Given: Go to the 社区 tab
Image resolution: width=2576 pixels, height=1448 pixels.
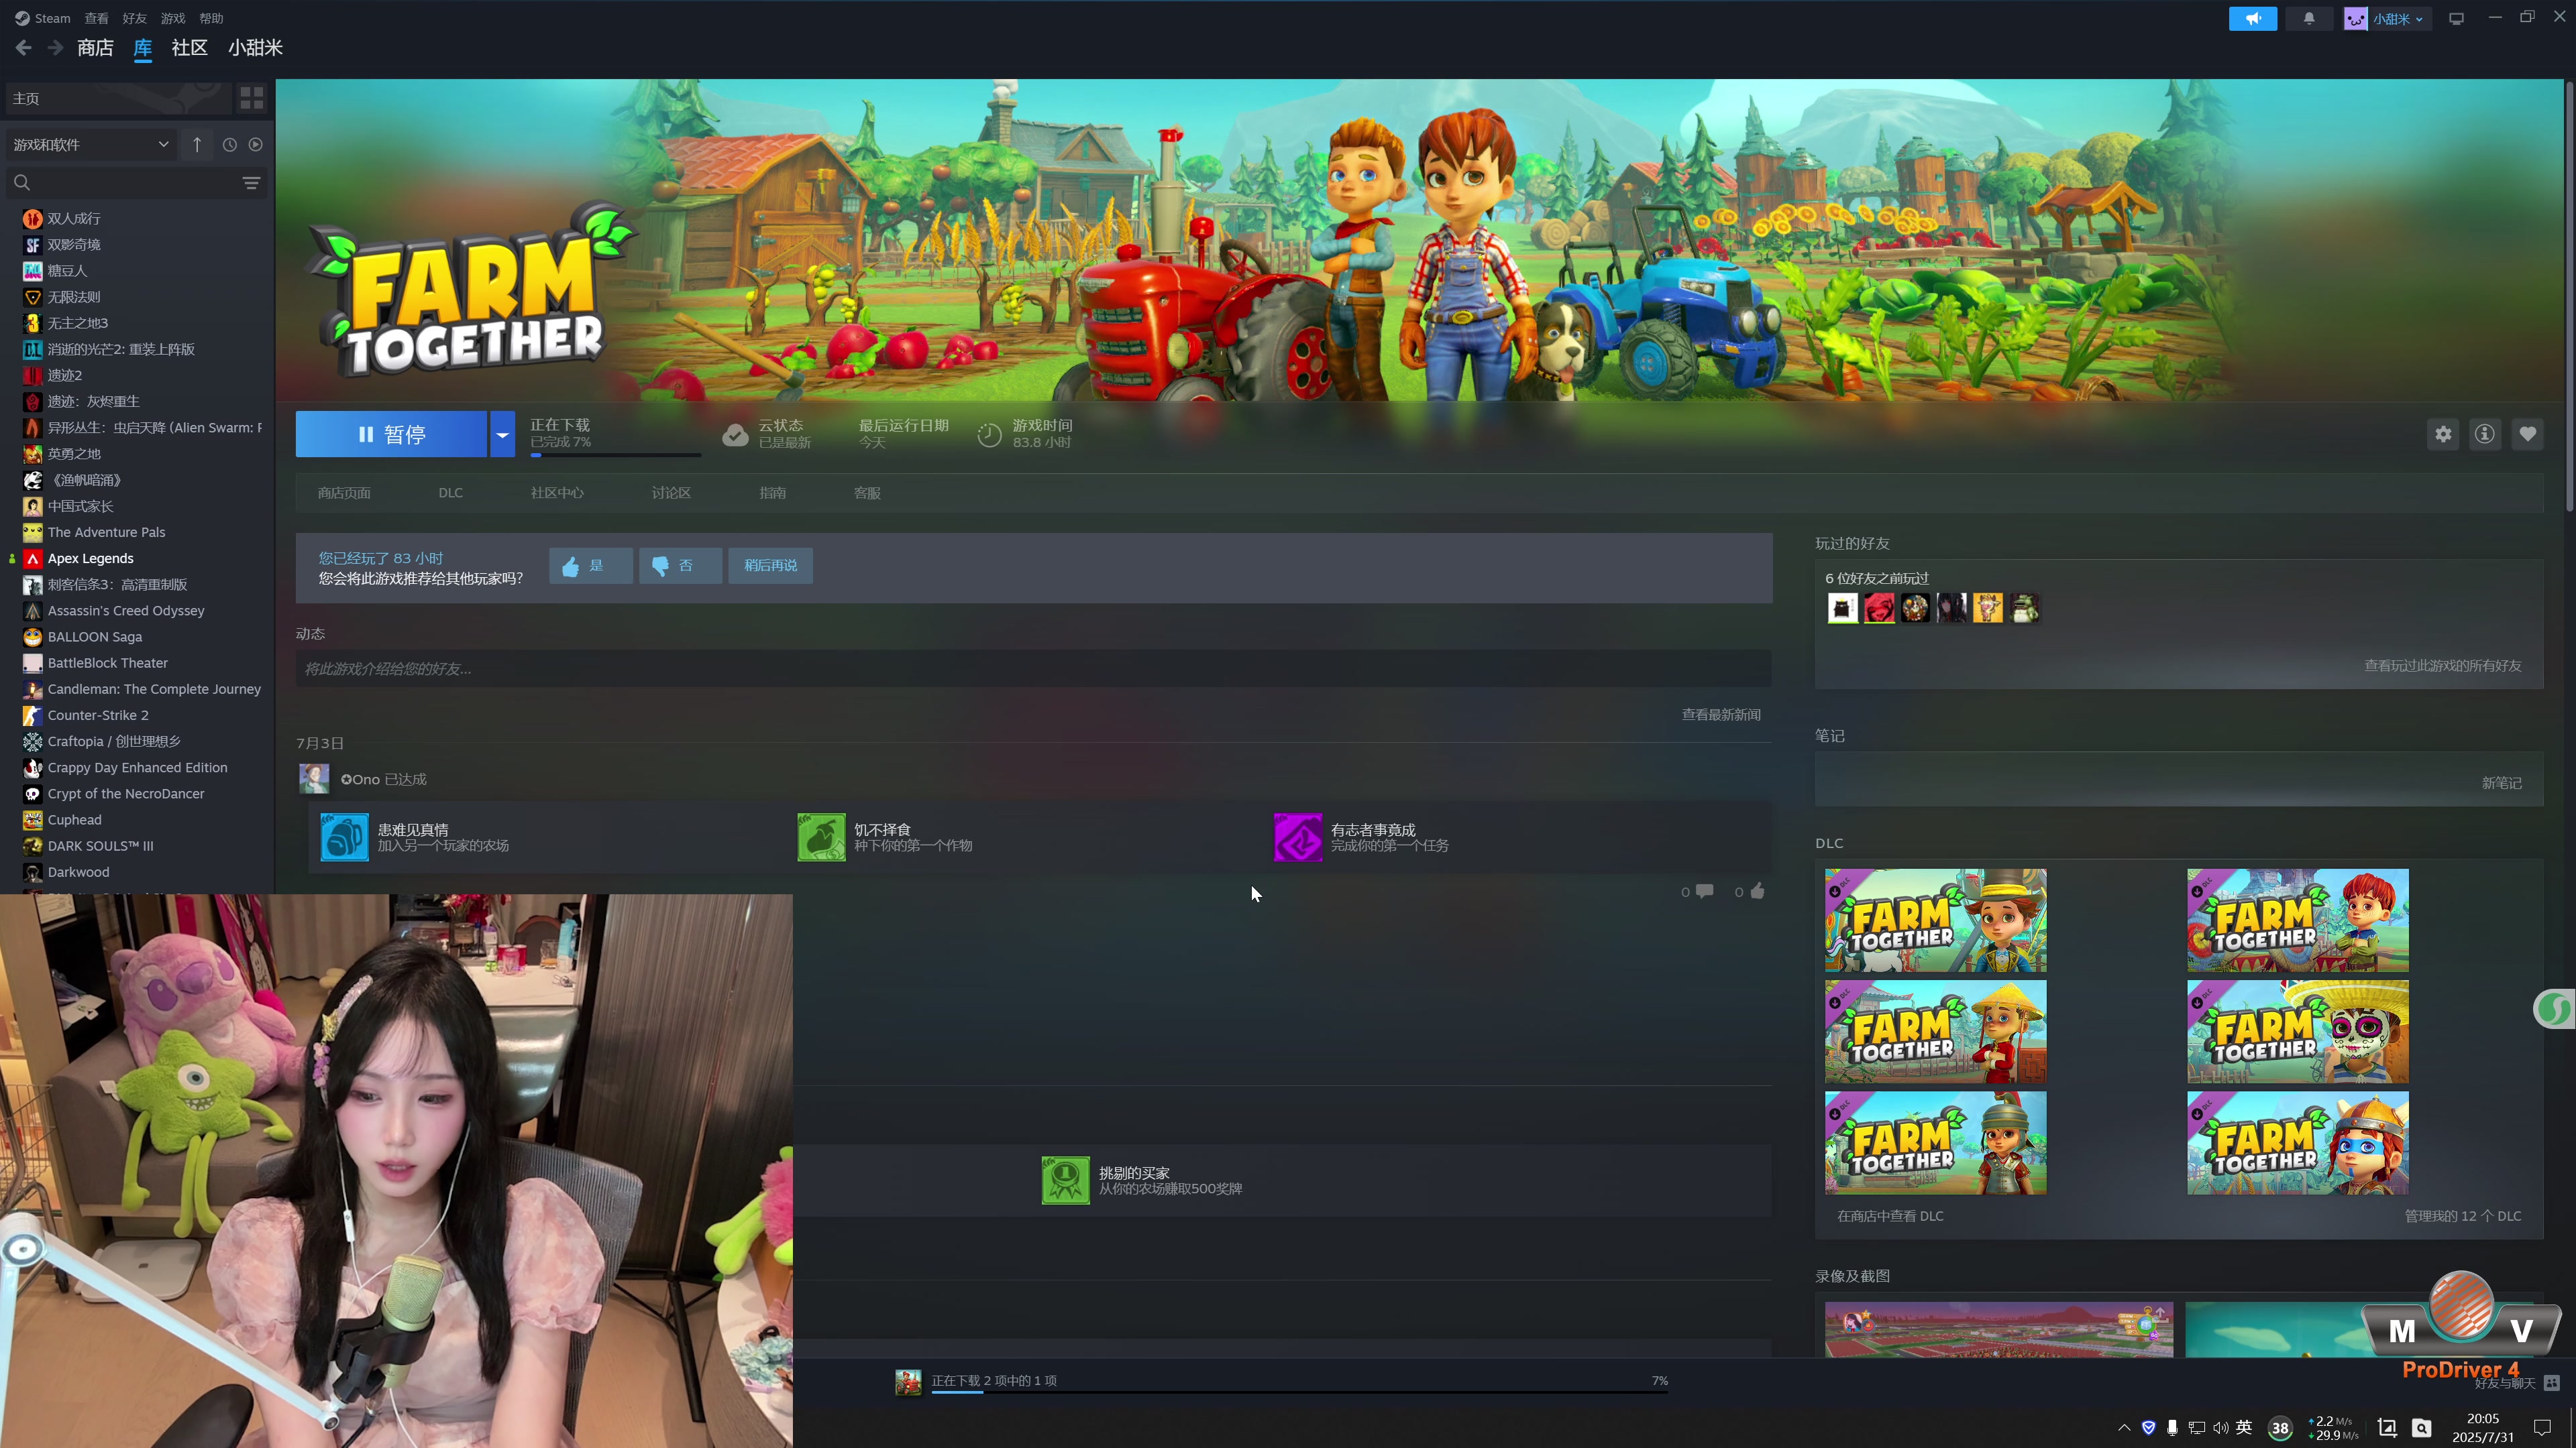Looking at the screenshot, I should 189,48.
